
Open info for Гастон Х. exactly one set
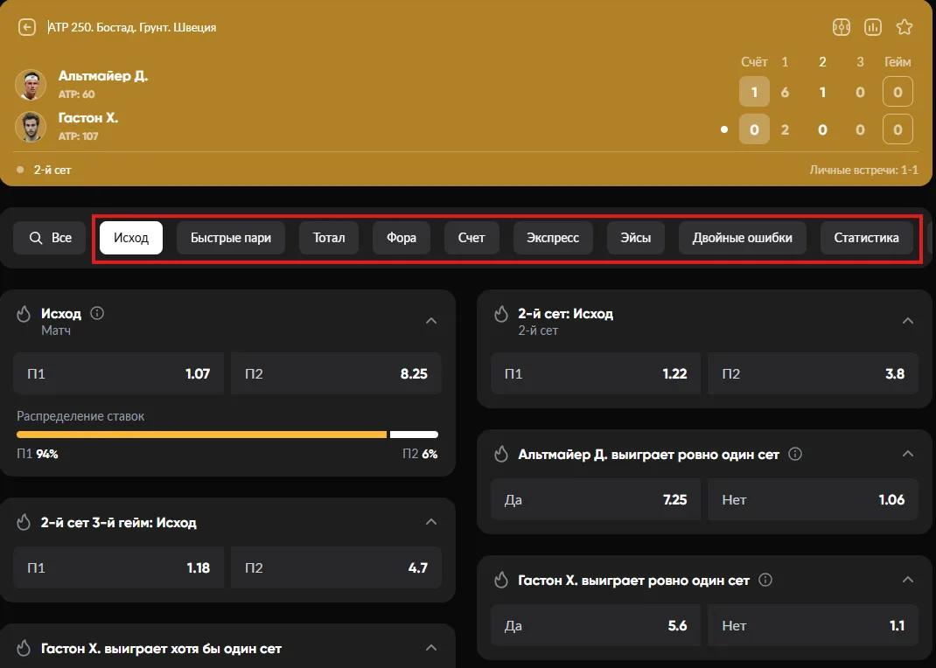[765, 580]
